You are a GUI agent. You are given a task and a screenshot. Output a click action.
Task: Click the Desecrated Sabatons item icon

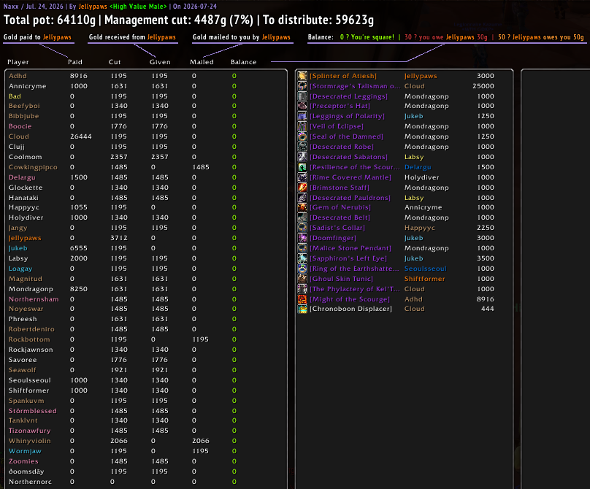[302, 156]
